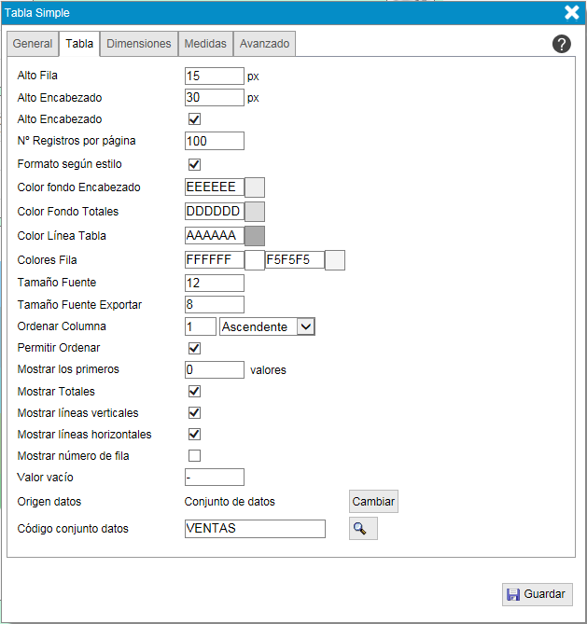
Task: Enable Mostrar número de fila checkbox
Action: point(195,456)
